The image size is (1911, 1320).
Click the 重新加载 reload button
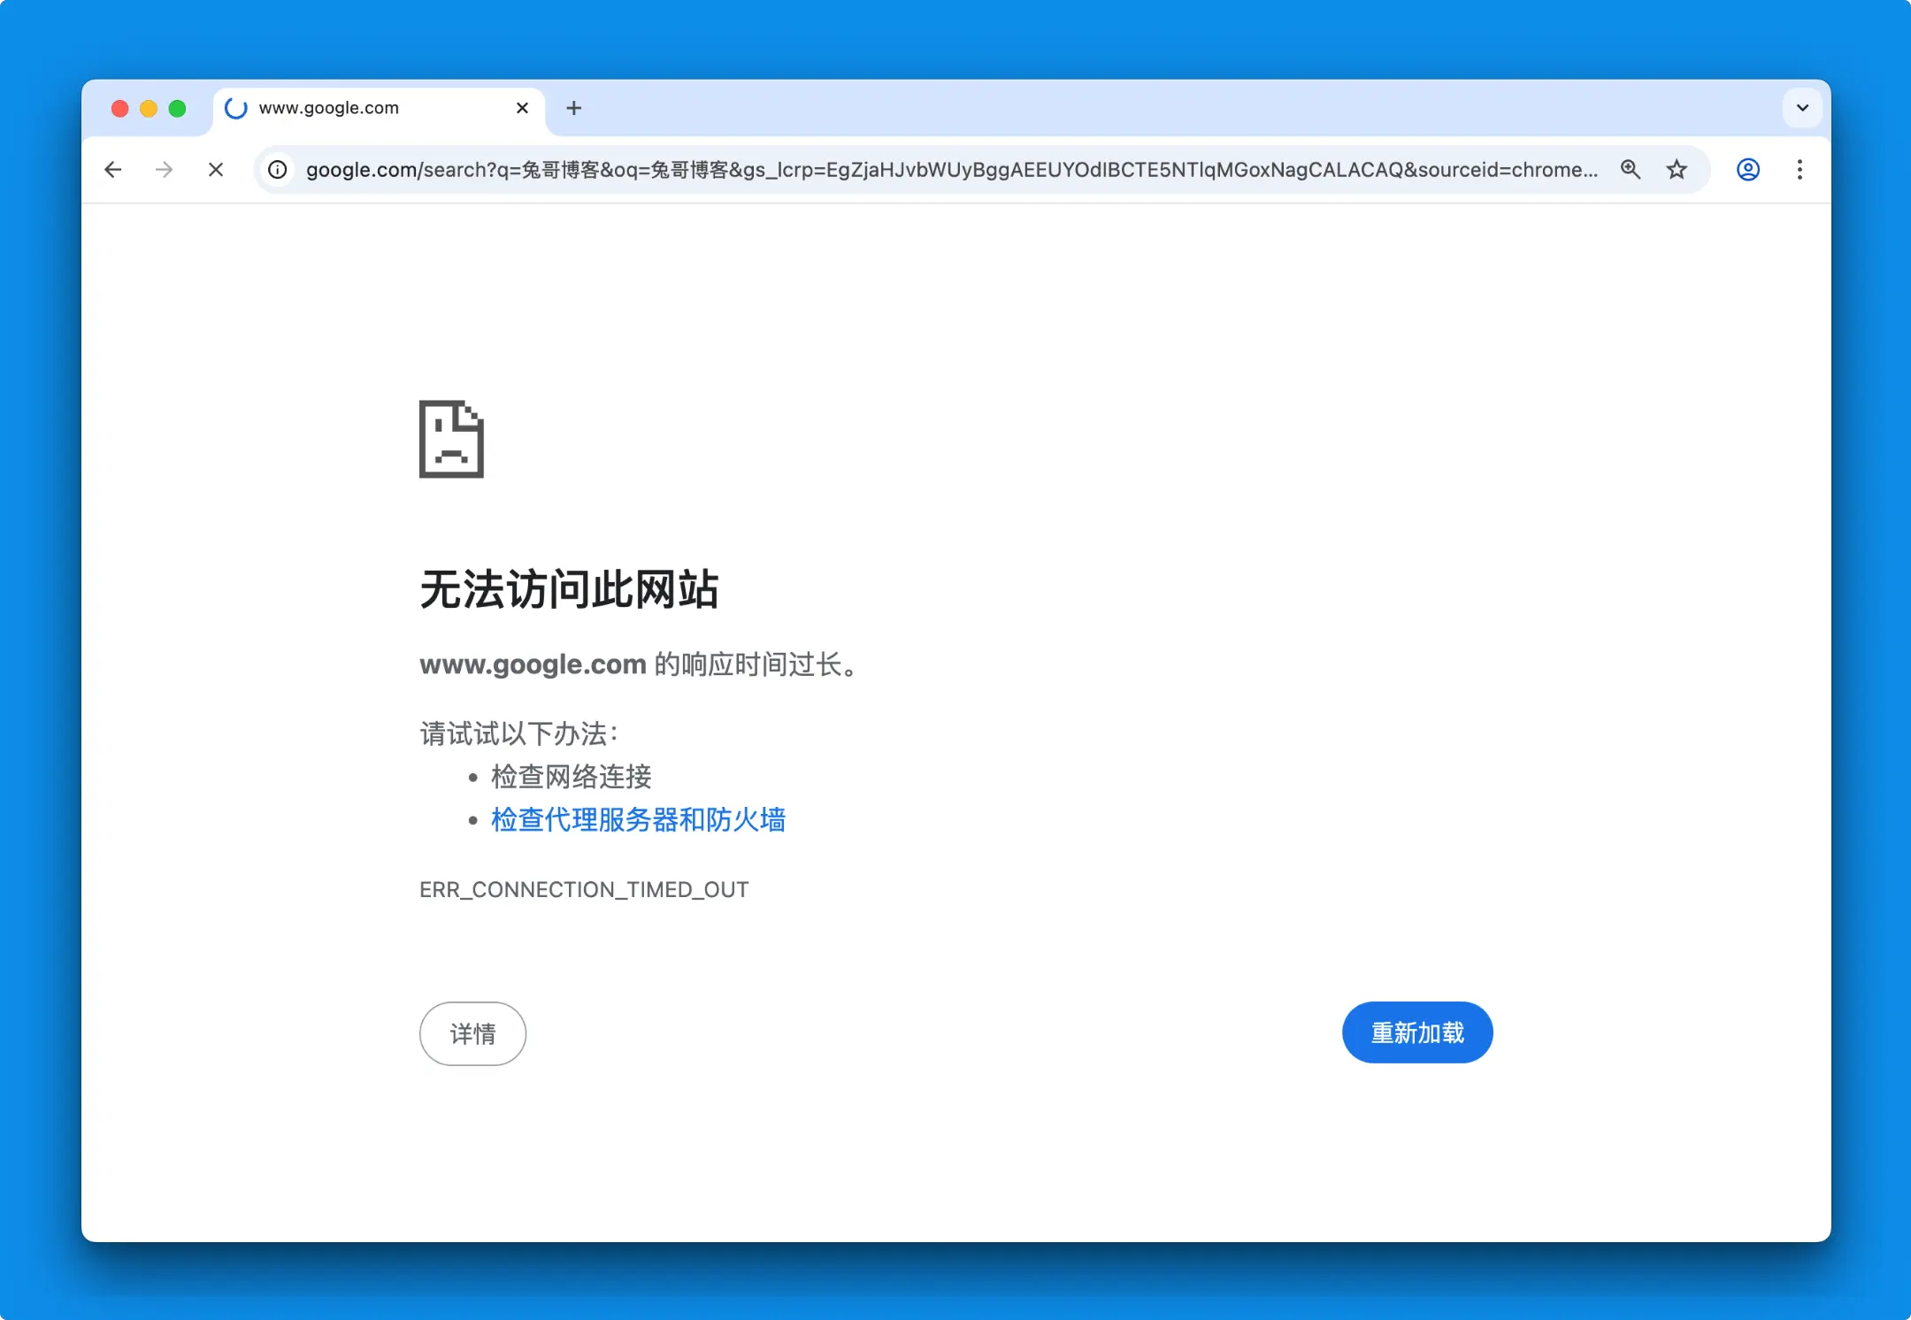tap(1417, 1032)
